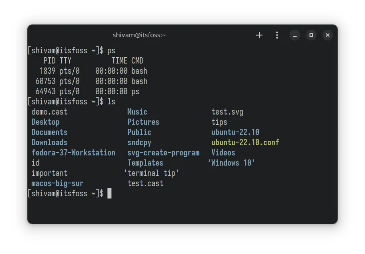This screenshot has width=365, height=254.
Task: Open the three-dot terminal menu
Action: pos(277,35)
